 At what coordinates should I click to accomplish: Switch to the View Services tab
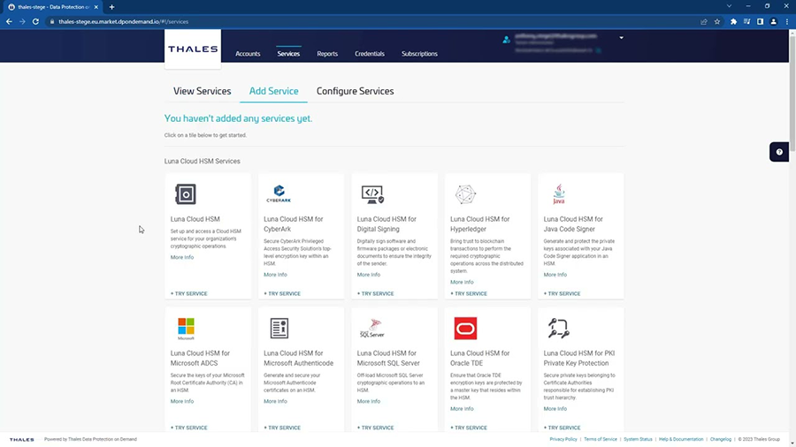point(202,91)
